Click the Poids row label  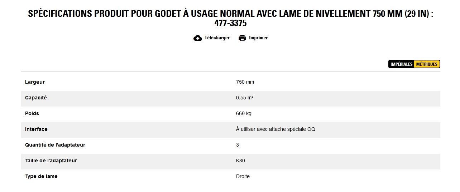32,114
